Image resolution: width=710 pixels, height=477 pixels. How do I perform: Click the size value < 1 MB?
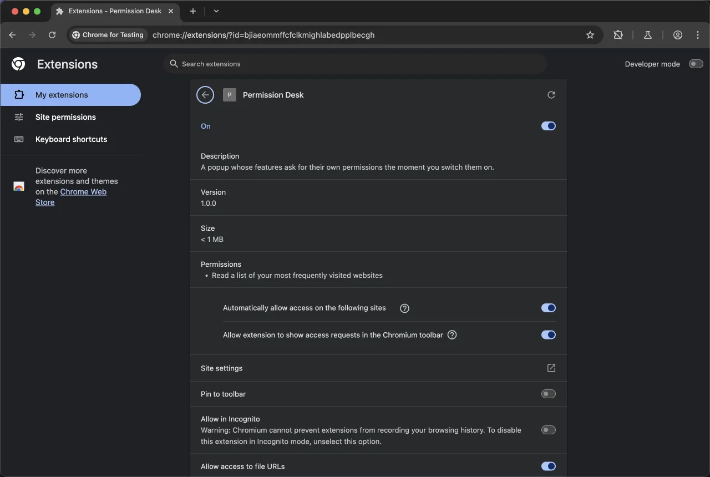(212, 240)
